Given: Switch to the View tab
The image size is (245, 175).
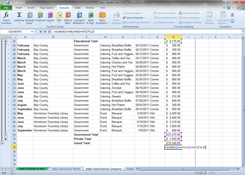Looking at the screenshot, I should 102,8.
